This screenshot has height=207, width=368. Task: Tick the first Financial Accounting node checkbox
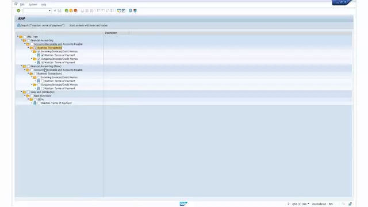pyautogui.click(x=28, y=40)
